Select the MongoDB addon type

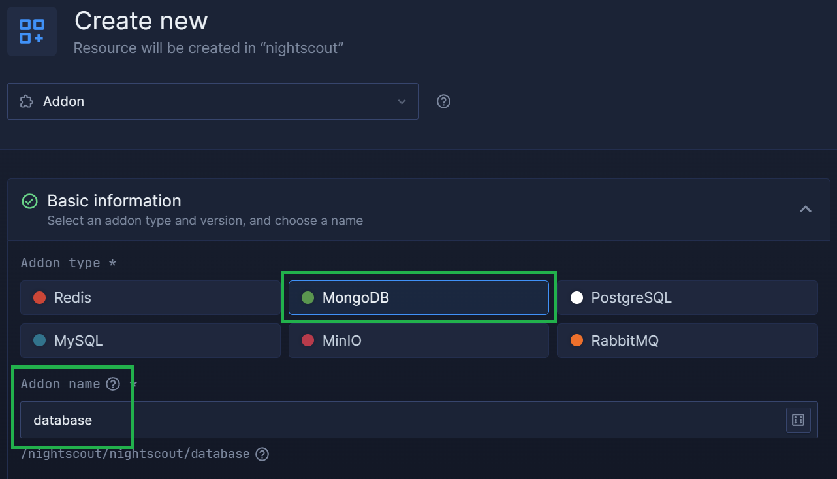419,298
